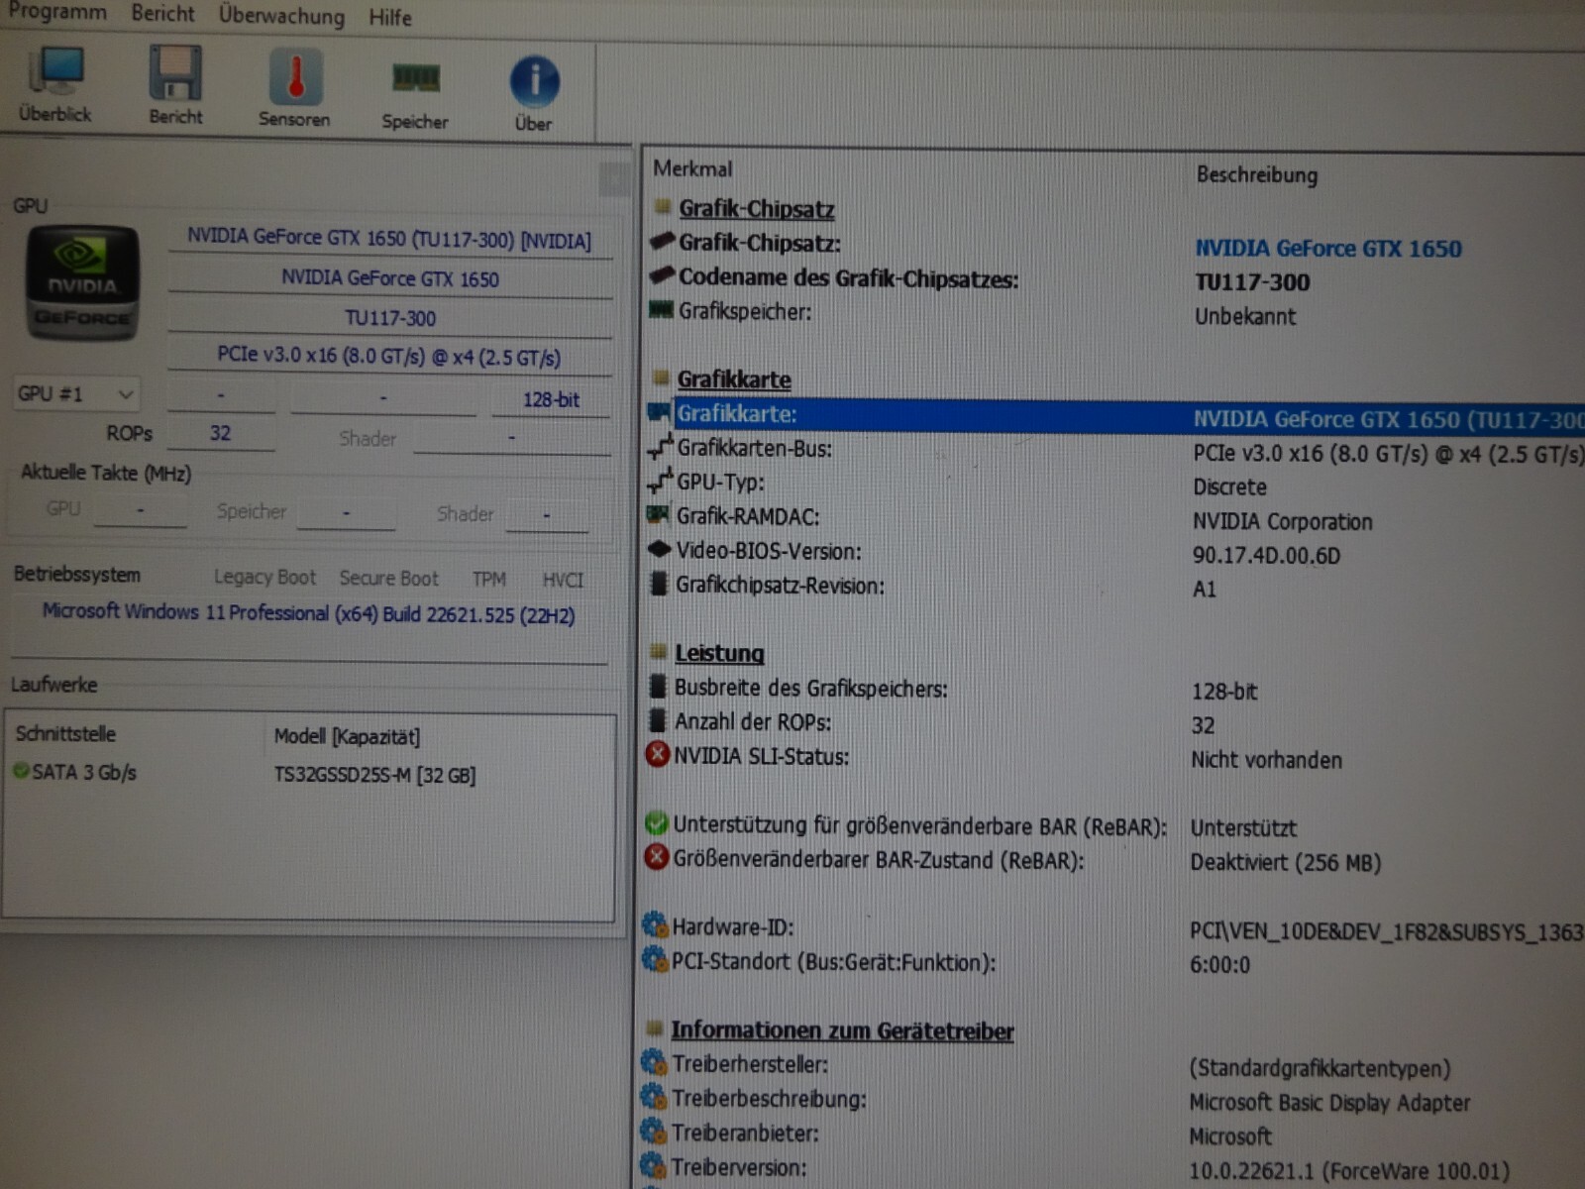Click the Nicht vorhanden SLI value
The height and width of the screenshot is (1189, 1585).
(x=1266, y=761)
